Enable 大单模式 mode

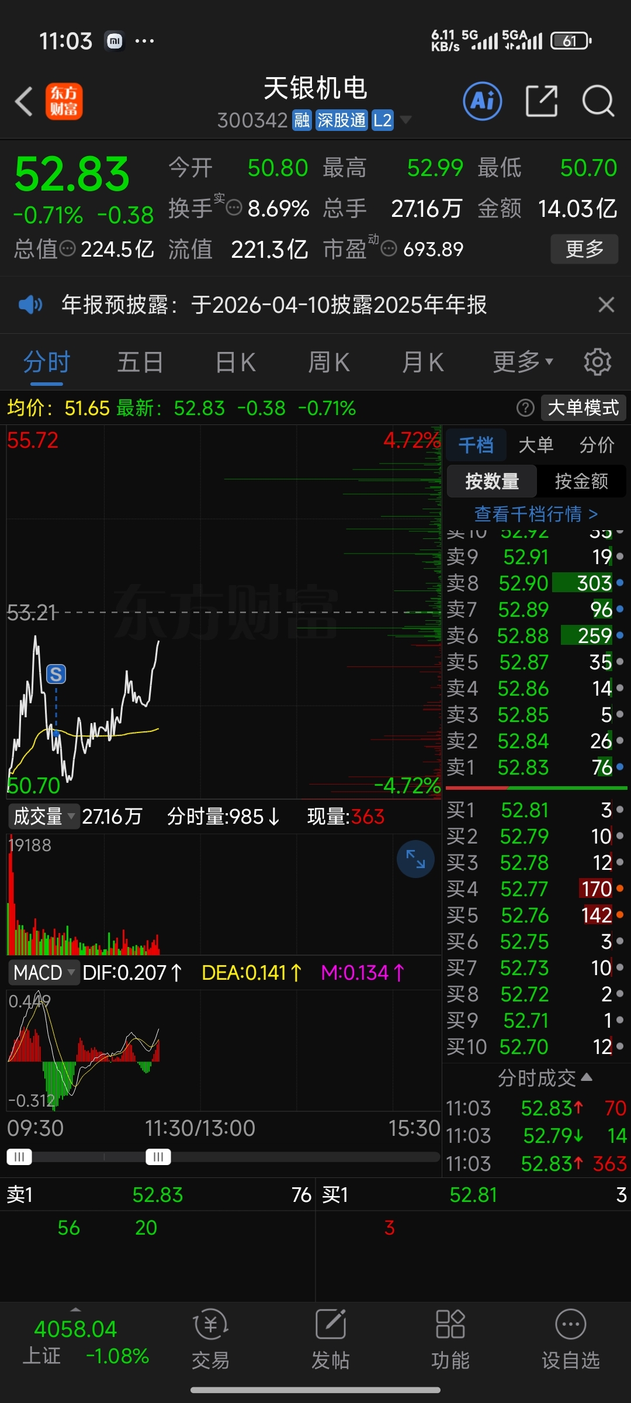click(583, 407)
